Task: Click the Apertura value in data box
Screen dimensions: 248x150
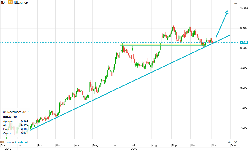Action: (24, 121)
